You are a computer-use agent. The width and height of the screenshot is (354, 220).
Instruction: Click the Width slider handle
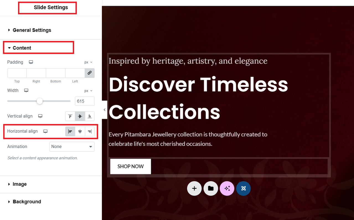point(40,101)
